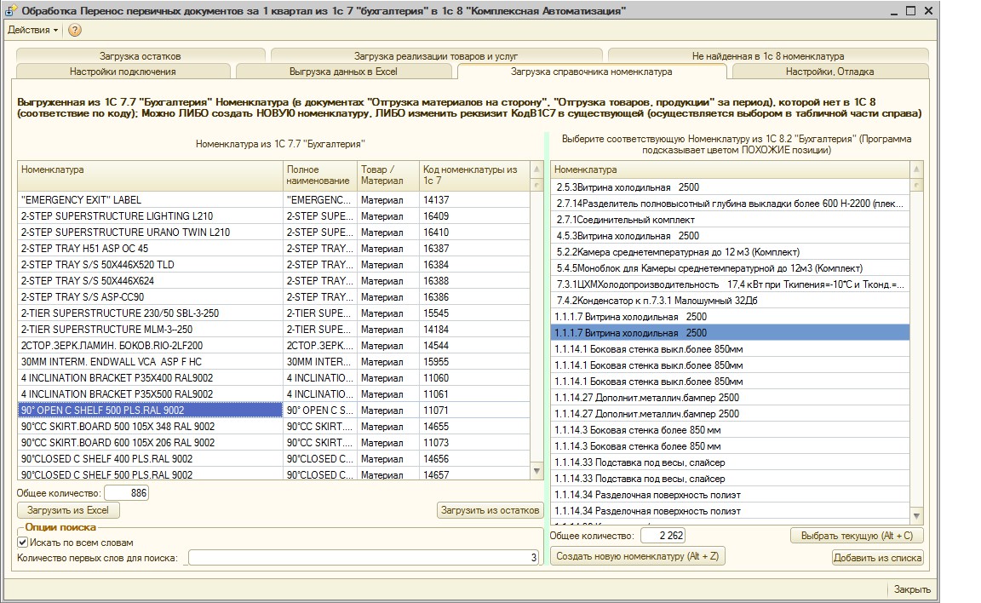
Task: Select row 5.4.5Моноблок для Камеры среднетемпературной
Action: click(x=730, y=268)
